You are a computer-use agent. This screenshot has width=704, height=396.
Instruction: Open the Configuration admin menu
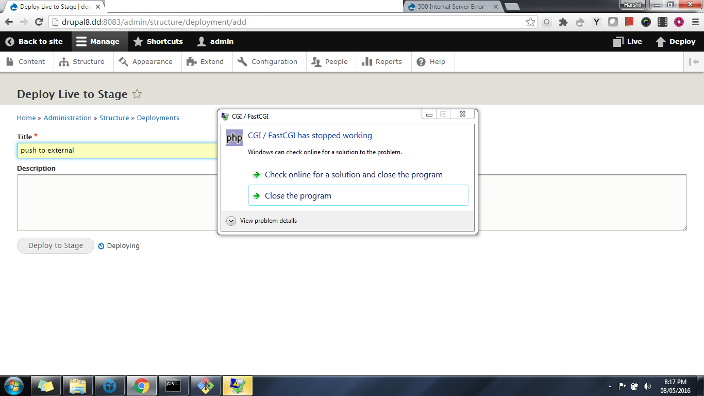[268, 61]
